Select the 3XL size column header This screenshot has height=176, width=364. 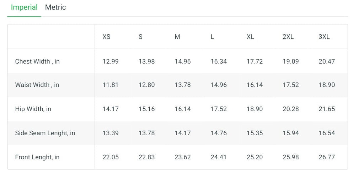(324, 37)
